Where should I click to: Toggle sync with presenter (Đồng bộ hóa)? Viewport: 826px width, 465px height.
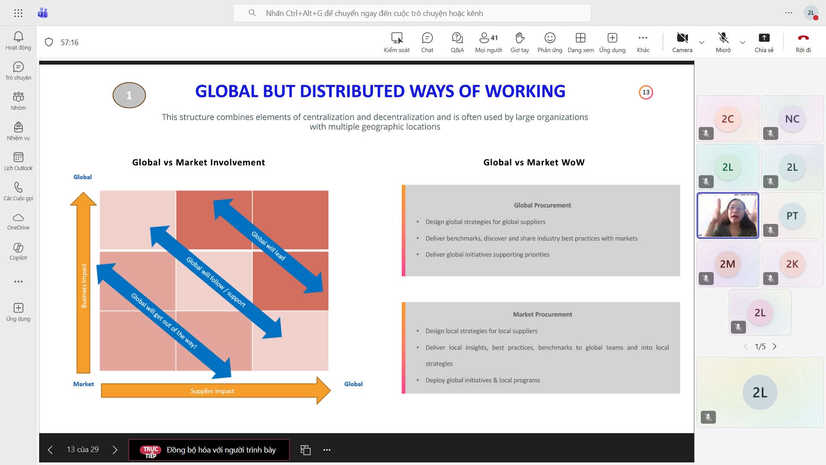coord(209,450)
